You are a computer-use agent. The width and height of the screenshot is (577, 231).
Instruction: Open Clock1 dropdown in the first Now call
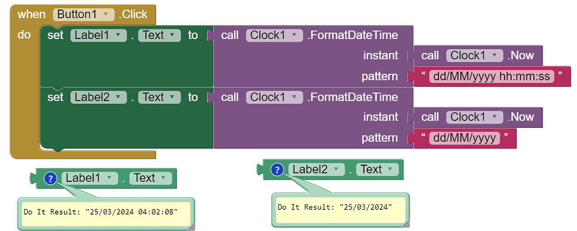[x=494, y=56]
